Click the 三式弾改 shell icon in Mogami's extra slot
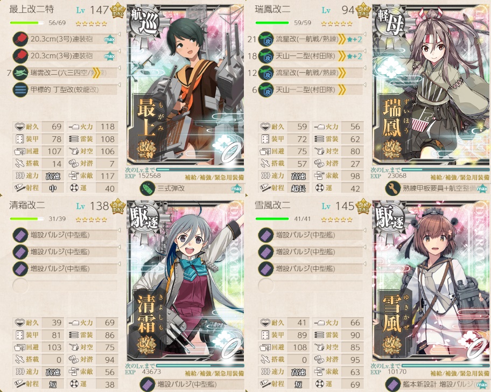The width and height of the screenshot is (491, 392). 148,188
